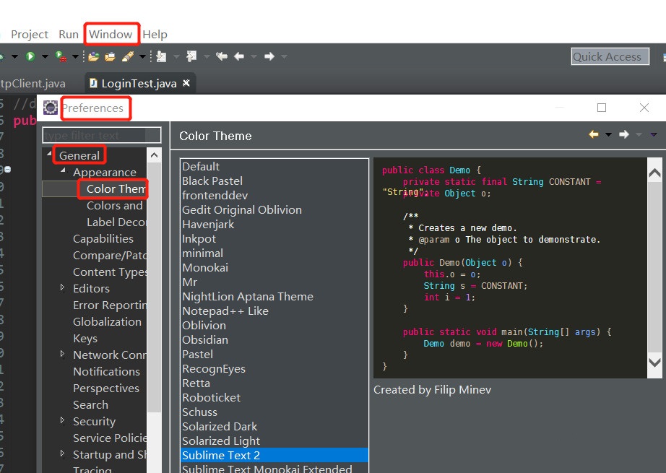Click the Previous Annotation toolbar icon

tap(191, 56)
